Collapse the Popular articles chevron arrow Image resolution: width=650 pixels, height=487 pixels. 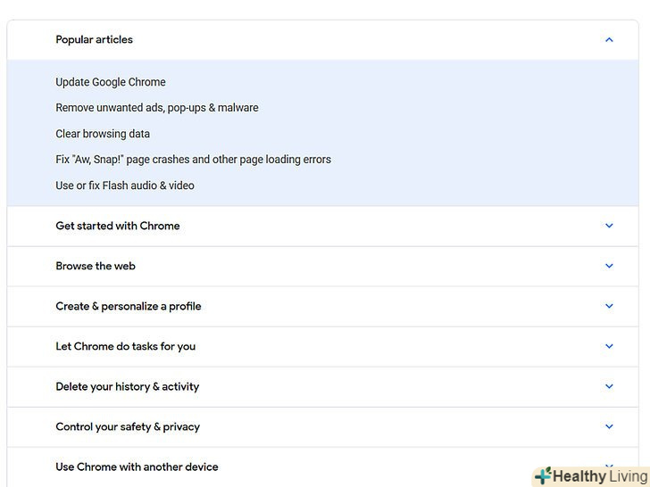click(x=609, y=40)
